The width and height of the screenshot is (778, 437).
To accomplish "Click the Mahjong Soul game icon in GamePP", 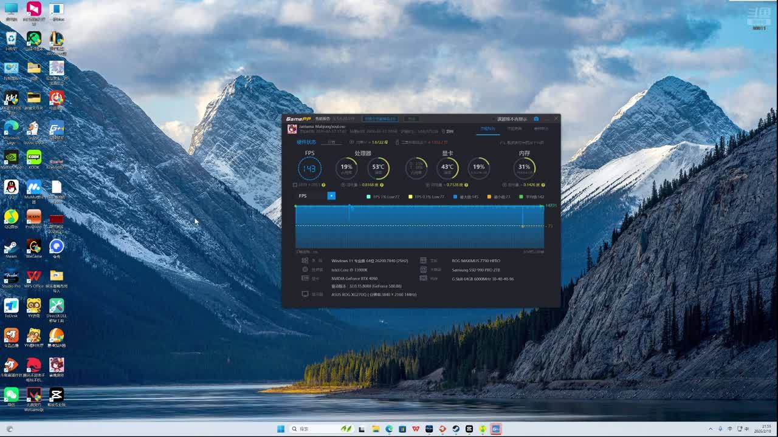I will [292, 129].
